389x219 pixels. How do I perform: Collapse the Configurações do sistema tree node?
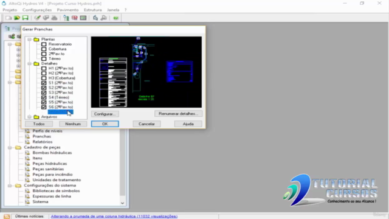pos(10,186)
